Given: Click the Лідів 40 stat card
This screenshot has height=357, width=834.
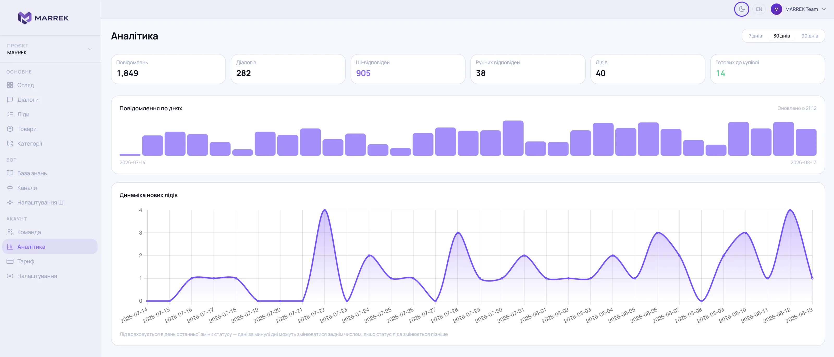Looking at the screenshot, I should [x=647, y=69].
